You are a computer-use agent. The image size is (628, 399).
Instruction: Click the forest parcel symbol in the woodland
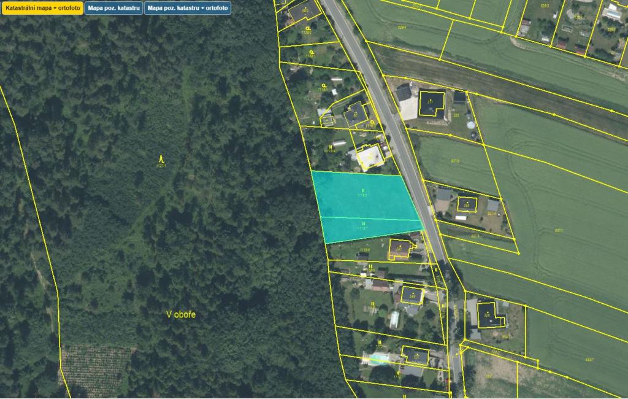(x=161, y=158)
